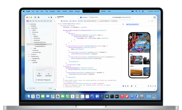Open the Test navigator diamond icon
Image resolution: width=182 pixels, height=110 pixels.
tap(42, 21)
